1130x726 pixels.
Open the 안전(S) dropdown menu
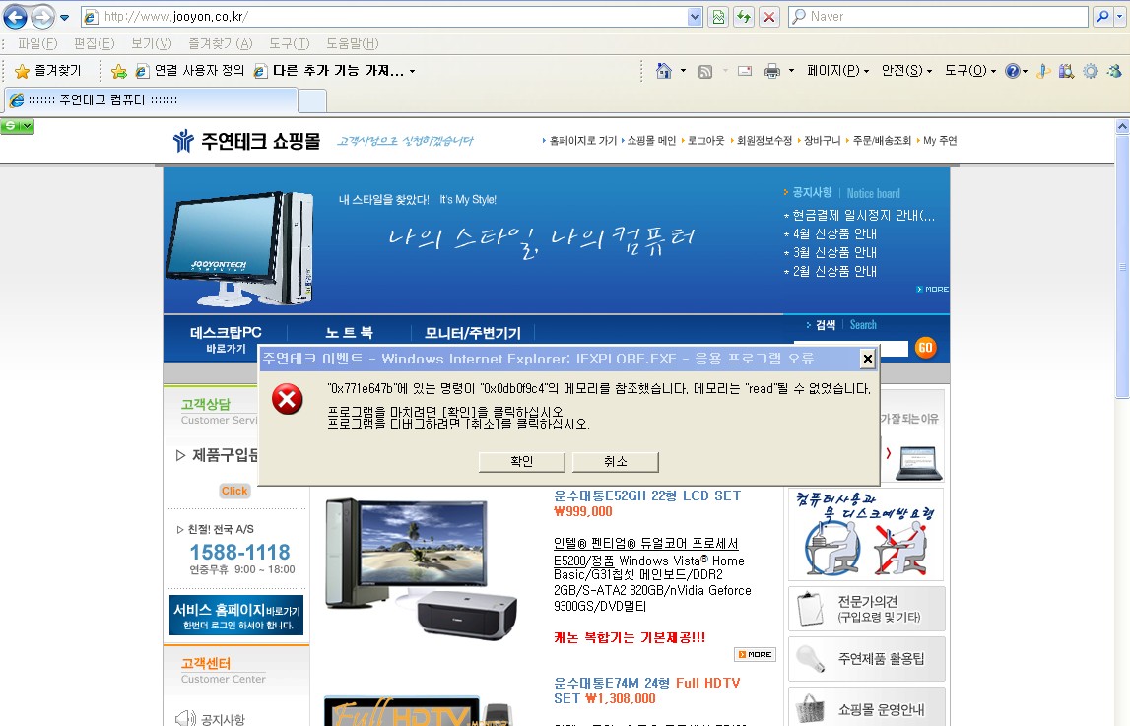tap(906, 71)
